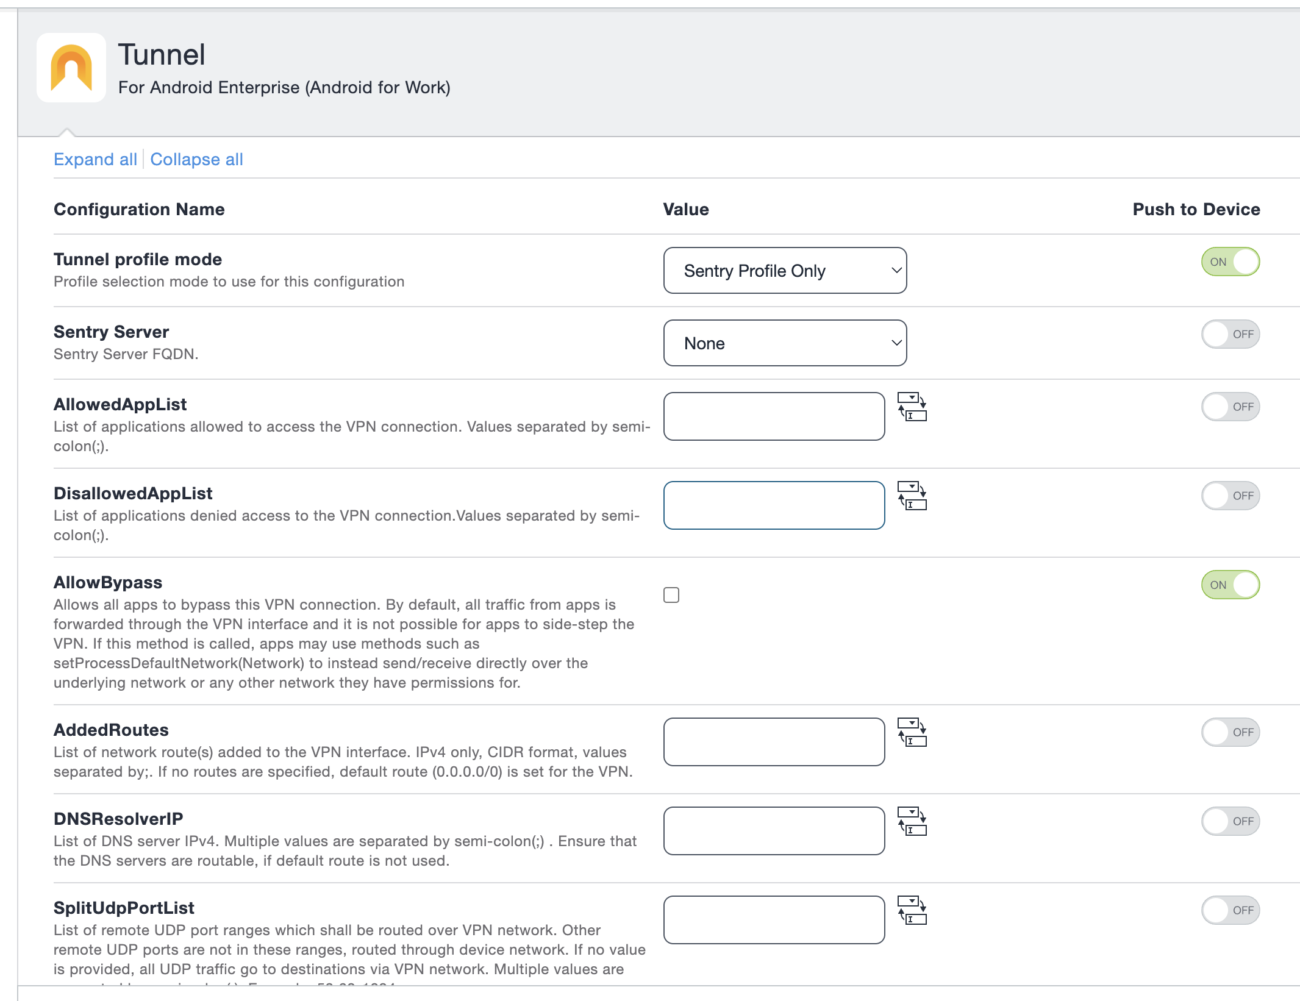
Task: Turn off push for Tunnel profile mode
Action: click(1229, 262)
